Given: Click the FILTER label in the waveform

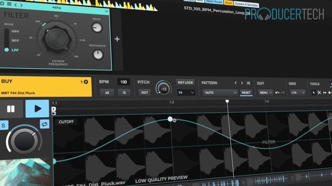Looking at the screenshot, I should click(x=269, y=143).
